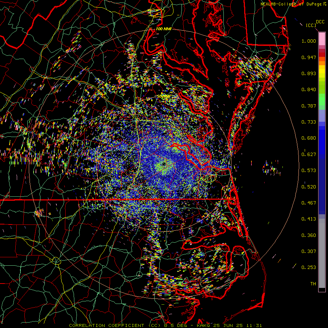
Task: Select the 0.787 legend value
Action: (x=309, y=106)
